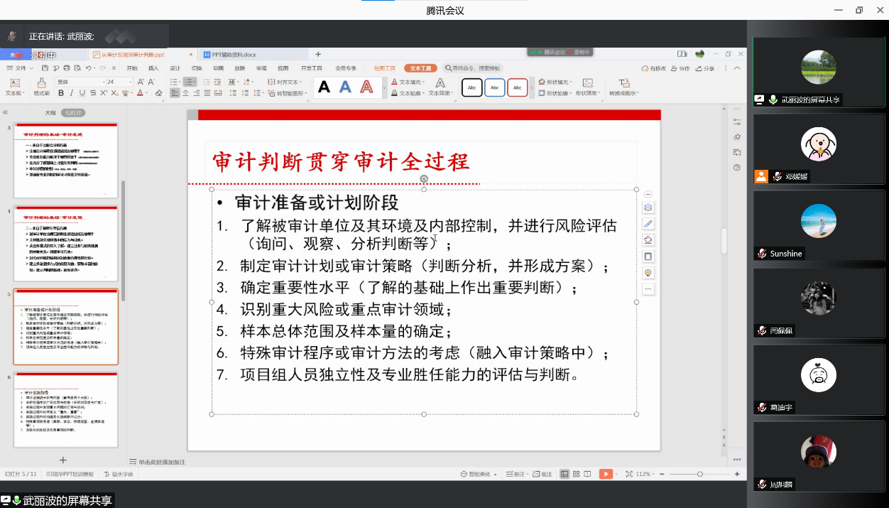Toggle underline text formatting
This screenshot has height=508, width=889.
(82, 93)
